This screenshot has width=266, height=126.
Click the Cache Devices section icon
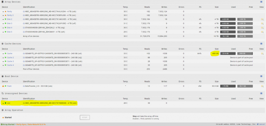tap(3, 44)
